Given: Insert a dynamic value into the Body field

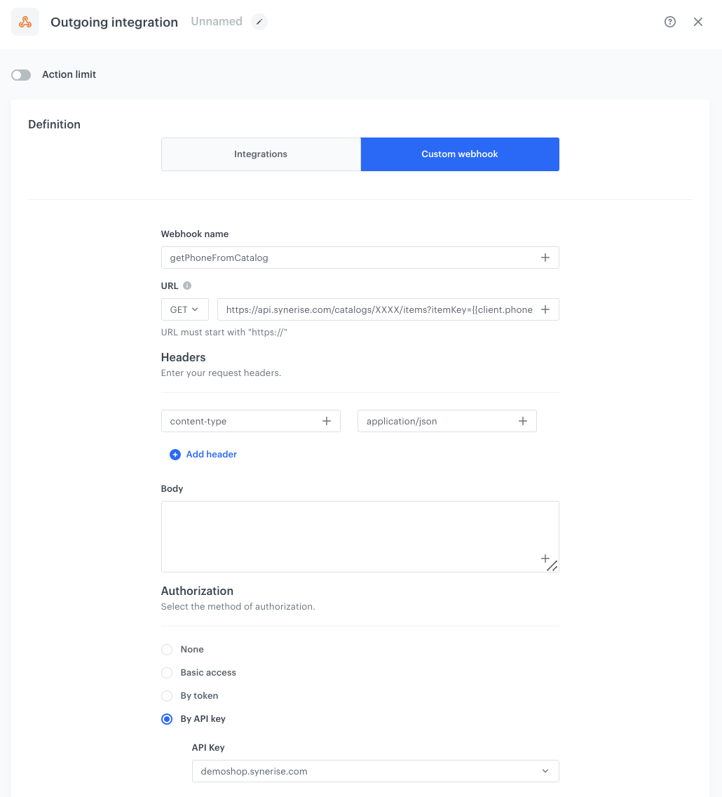Looking at the screenshot, I should click(x=545, y=559).
